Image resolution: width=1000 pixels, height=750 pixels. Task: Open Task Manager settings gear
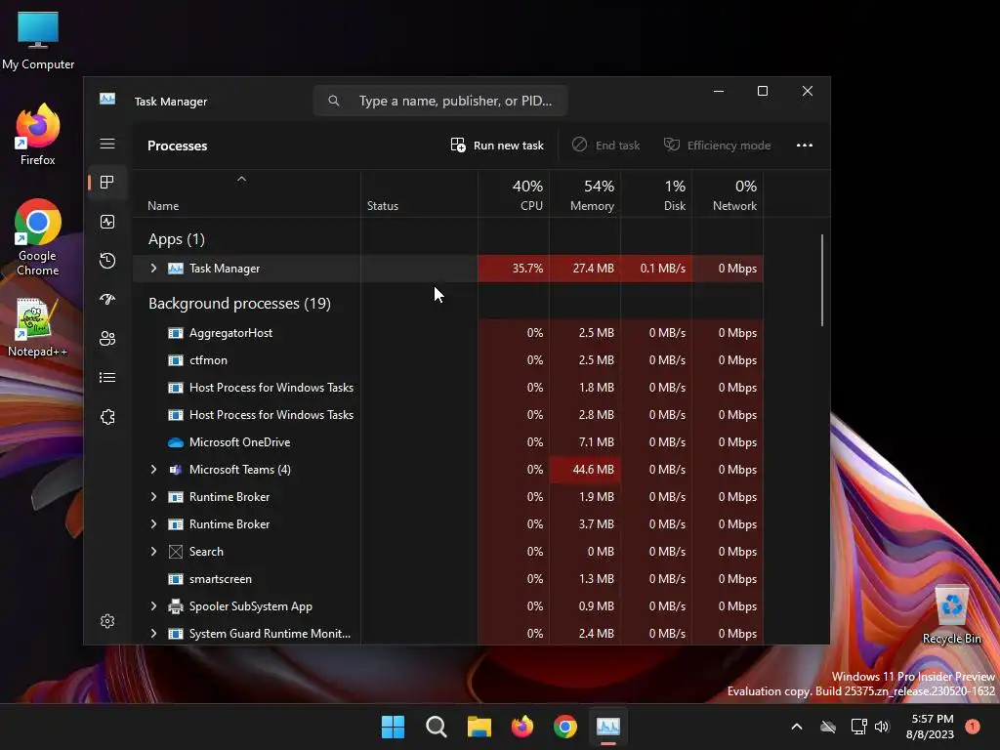point(107,621)
